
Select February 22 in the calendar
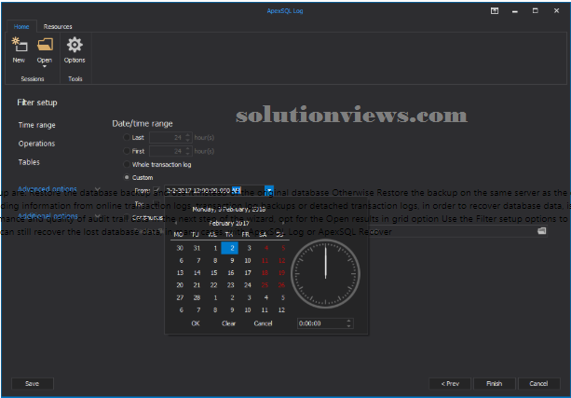pyautogui.click(x=214, y=285)
